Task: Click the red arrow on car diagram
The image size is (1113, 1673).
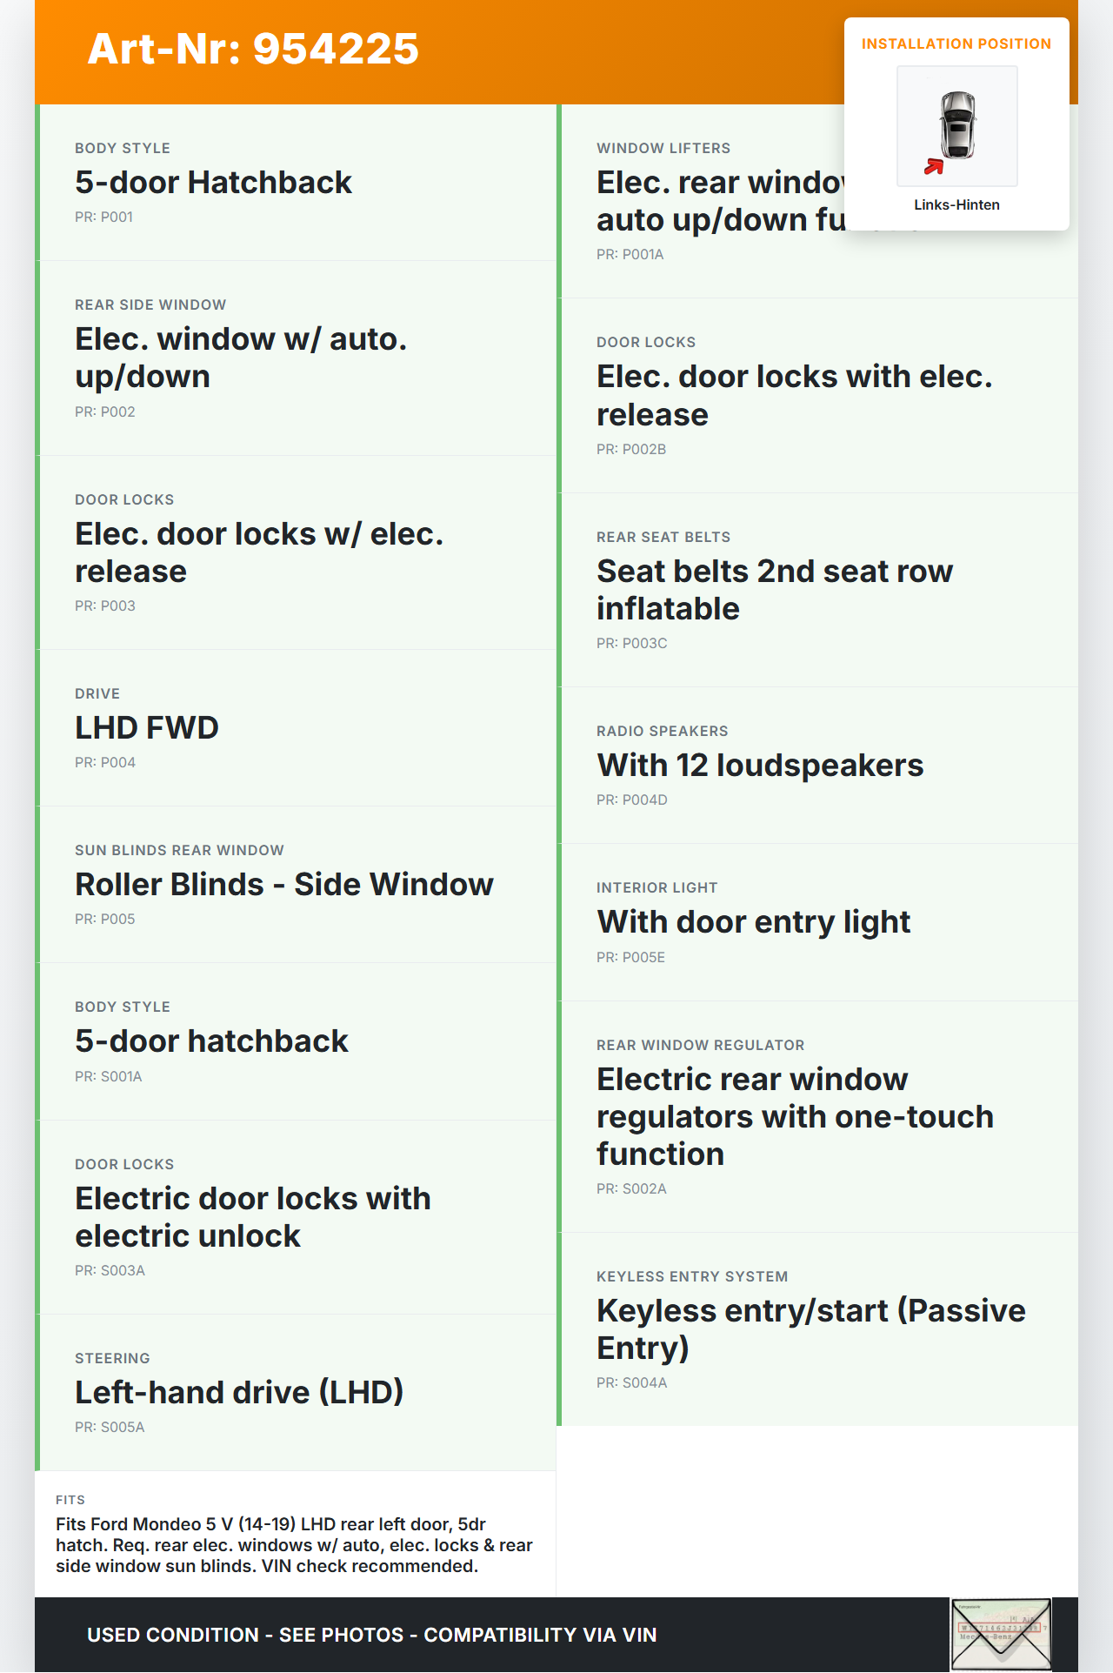Action: [x=934, y=166]
